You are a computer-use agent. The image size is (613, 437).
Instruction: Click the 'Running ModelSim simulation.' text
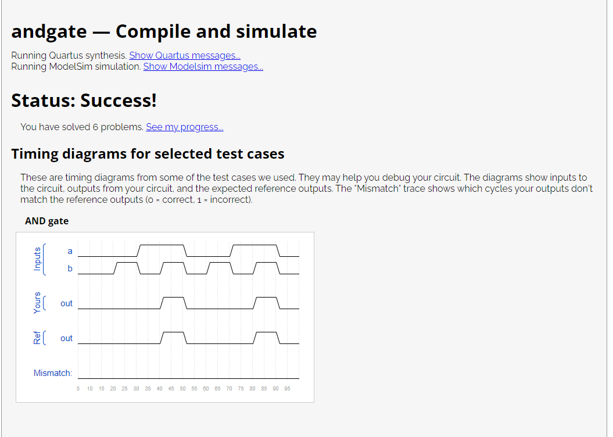(76, 66)
